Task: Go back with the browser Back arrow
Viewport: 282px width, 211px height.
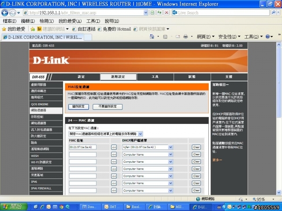Action: click(x=5, y=13)
